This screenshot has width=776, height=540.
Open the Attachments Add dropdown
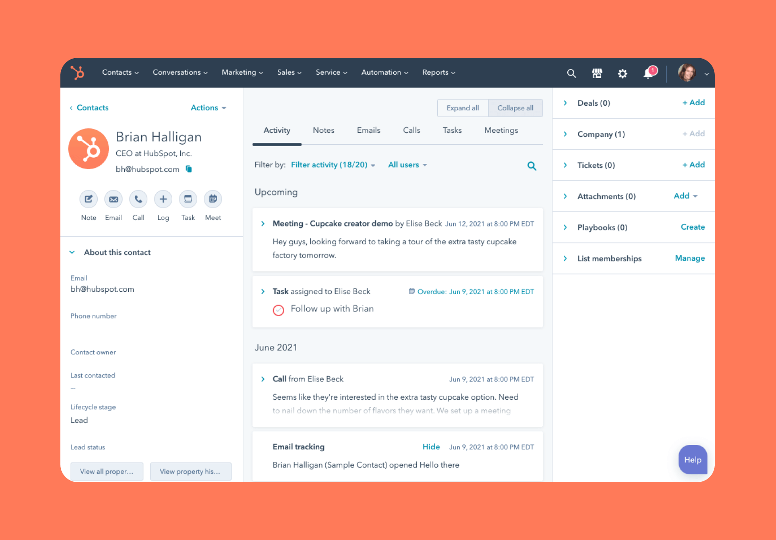[685, 196]
